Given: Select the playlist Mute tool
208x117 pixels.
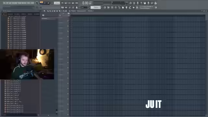Looking at the screenshot, I should coord(55,11).
